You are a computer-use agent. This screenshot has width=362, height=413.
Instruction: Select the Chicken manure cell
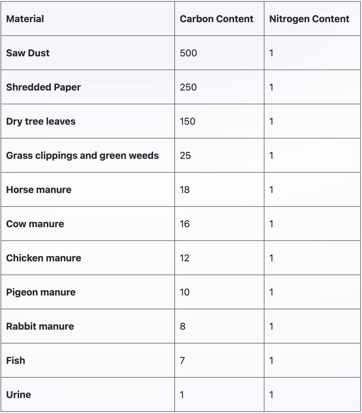[44, 258]
